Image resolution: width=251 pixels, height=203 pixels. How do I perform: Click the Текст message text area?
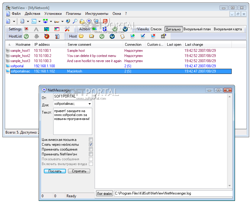(73, 121)
